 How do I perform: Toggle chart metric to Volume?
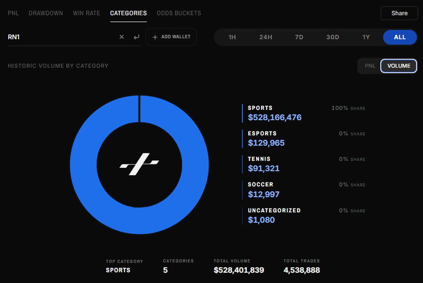(x=399, y=66)
